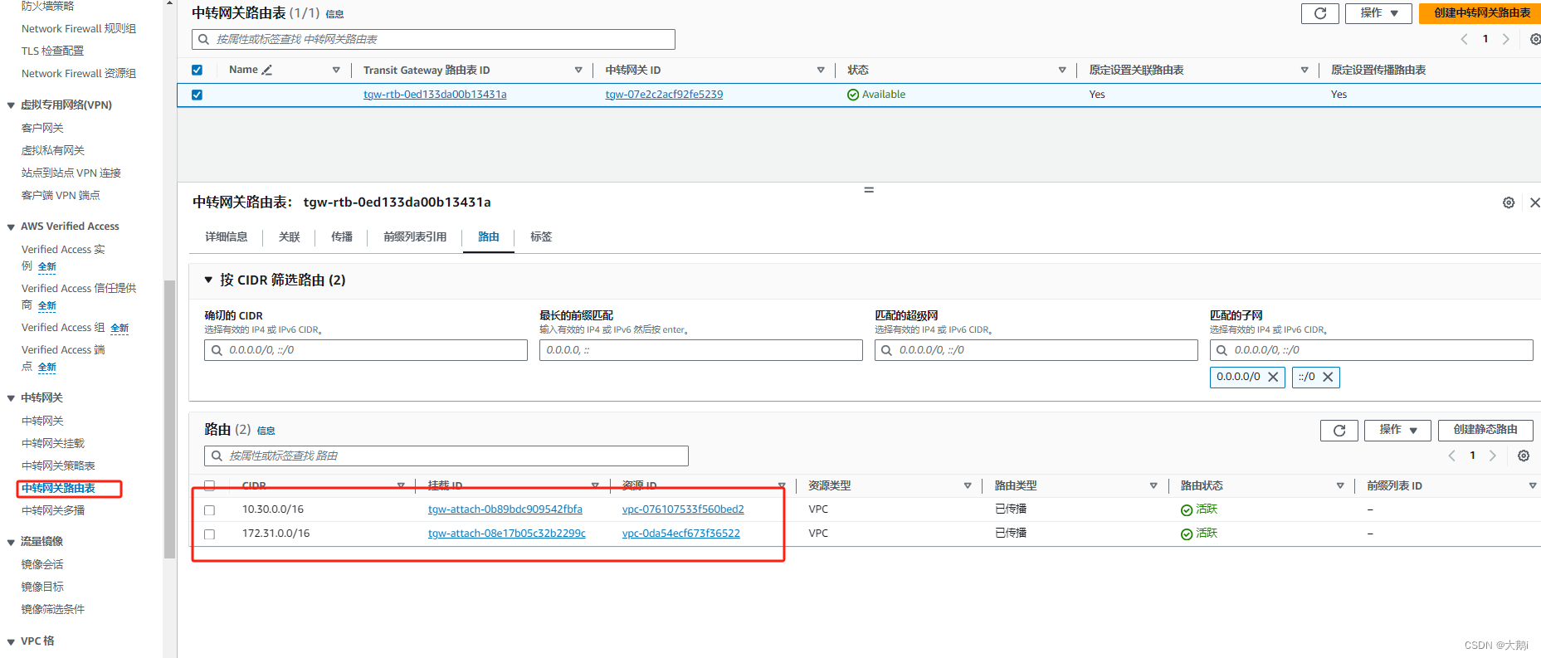Open route table list settings gear
1541x658 pixels.
pyautogui.click(x=1534, y=39)
